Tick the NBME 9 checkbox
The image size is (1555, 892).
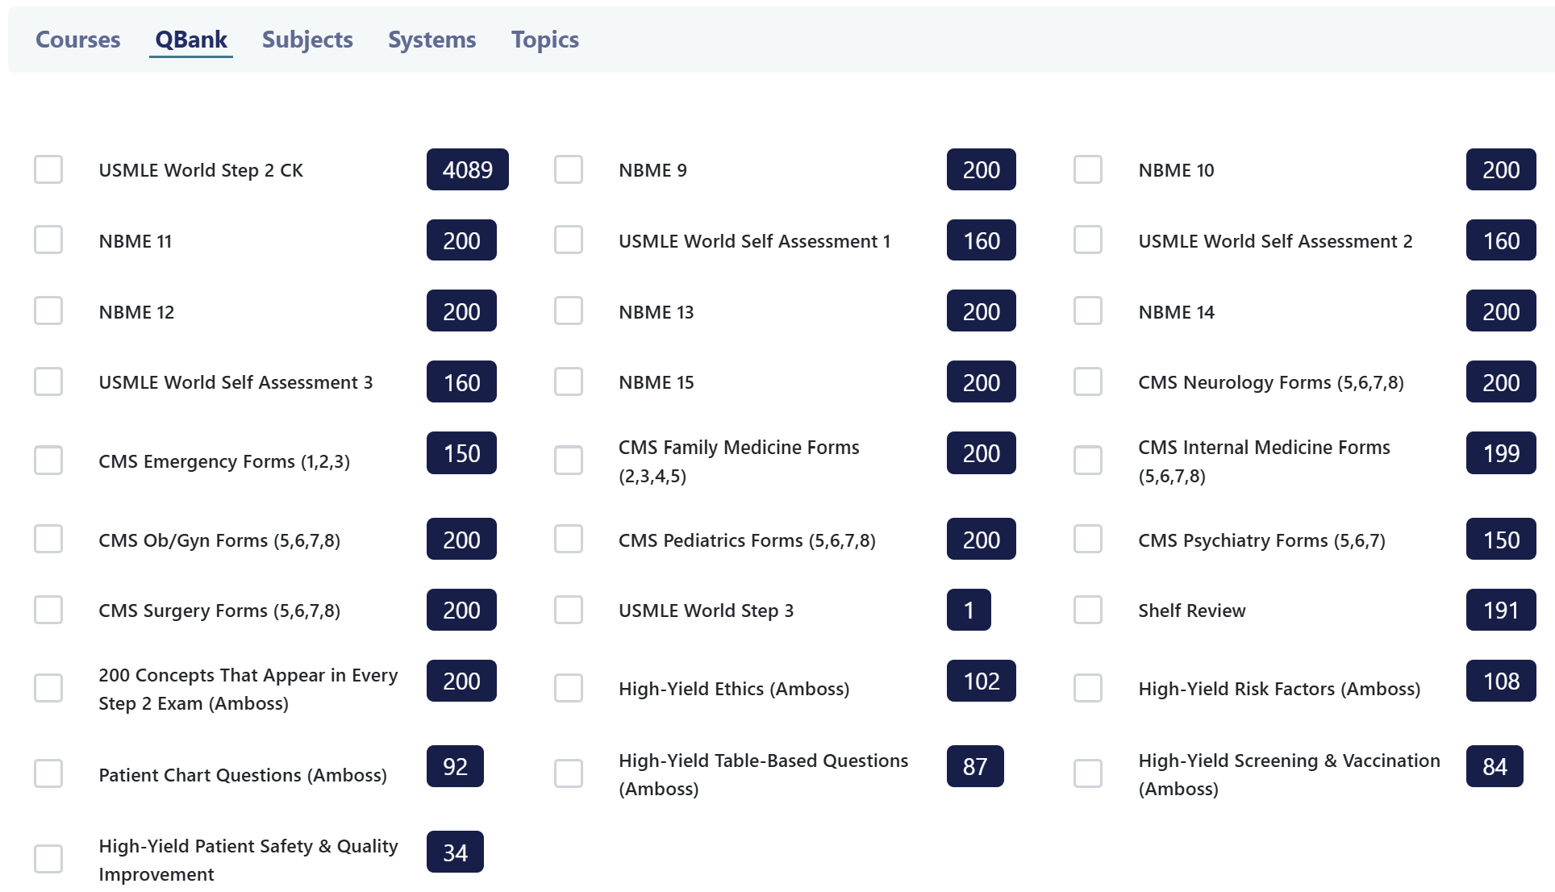(x=569, y=169)
